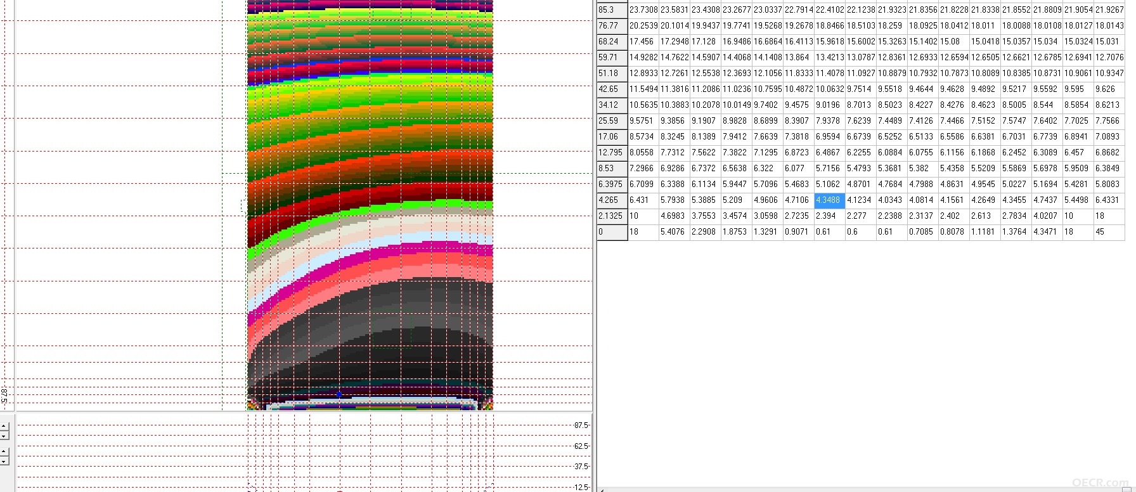Click the cell with value 8.0558
This screenshot has width=1136, height=492.
pos(643,153)
